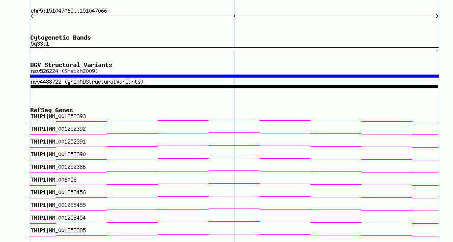Screen dimensions: 453x242
Task: Open the nsv4488722 gnomADStructuralVariants label
Action: point(87,82)
